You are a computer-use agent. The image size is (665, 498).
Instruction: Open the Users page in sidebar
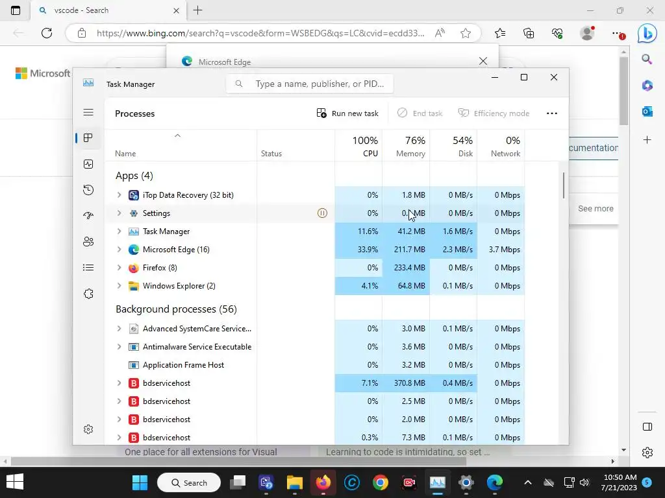88,242
